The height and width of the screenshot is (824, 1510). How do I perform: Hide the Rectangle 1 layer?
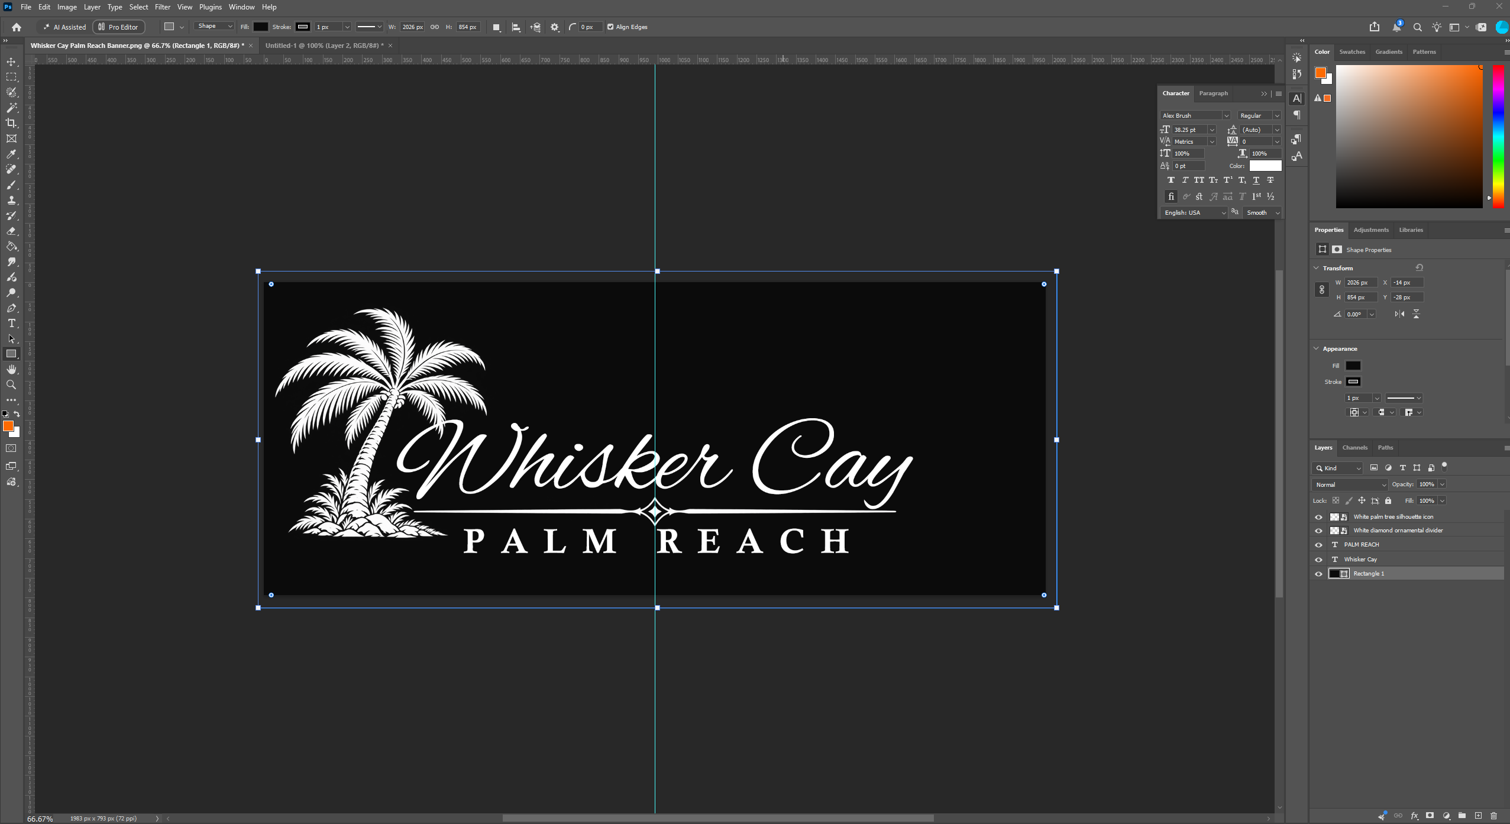pos(1318,574)
